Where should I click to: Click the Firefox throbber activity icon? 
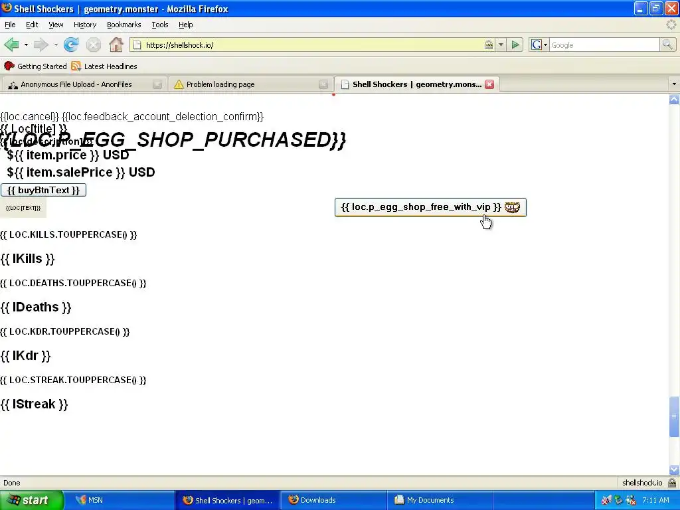coord(671,25)
